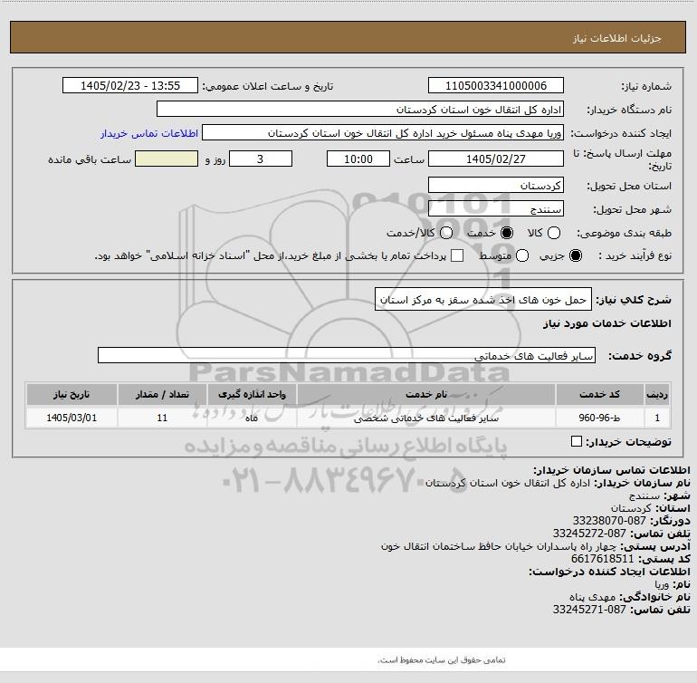
Task: Tick the اسناد خزانه اسلامی payment checkbox
Action: coord(457,255)
